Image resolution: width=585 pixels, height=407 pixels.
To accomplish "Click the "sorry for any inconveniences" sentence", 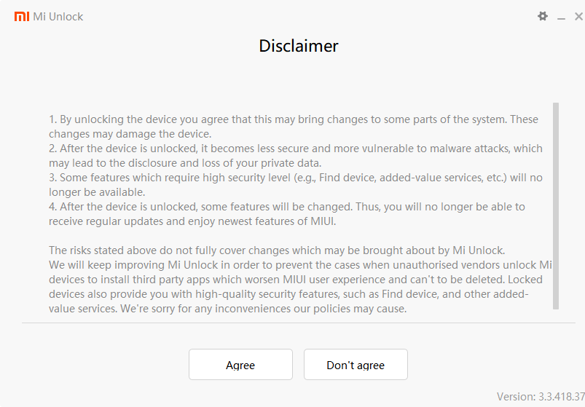I will click(291, 309).
